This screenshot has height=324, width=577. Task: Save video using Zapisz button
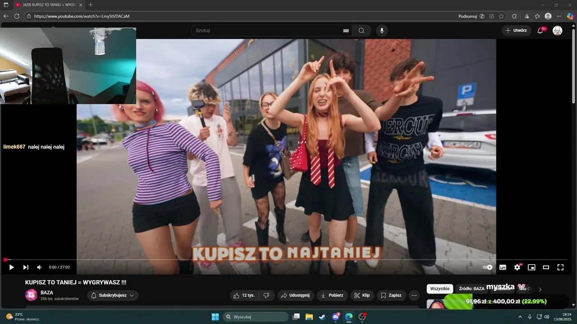(391, 296)
